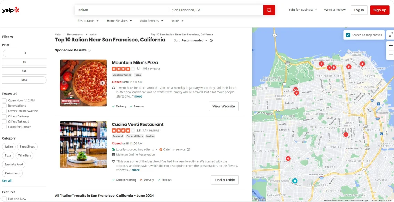Enable the Open Now filter checkbox
The image size is (394, 202).
(4, 100)
